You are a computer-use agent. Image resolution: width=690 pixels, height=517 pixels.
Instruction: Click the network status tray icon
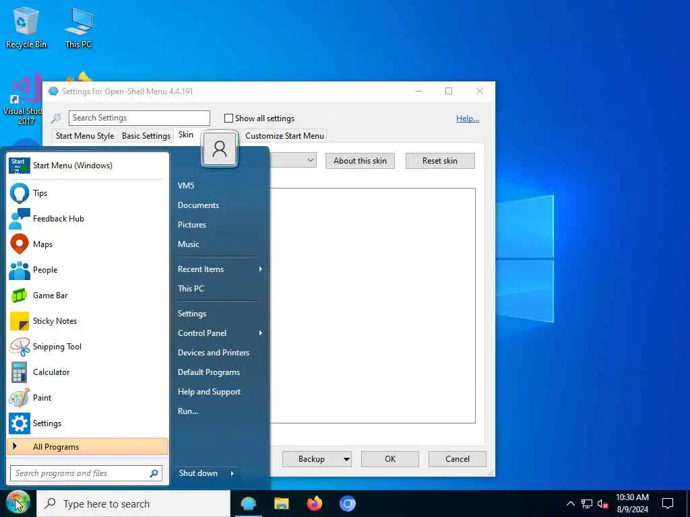587,504
